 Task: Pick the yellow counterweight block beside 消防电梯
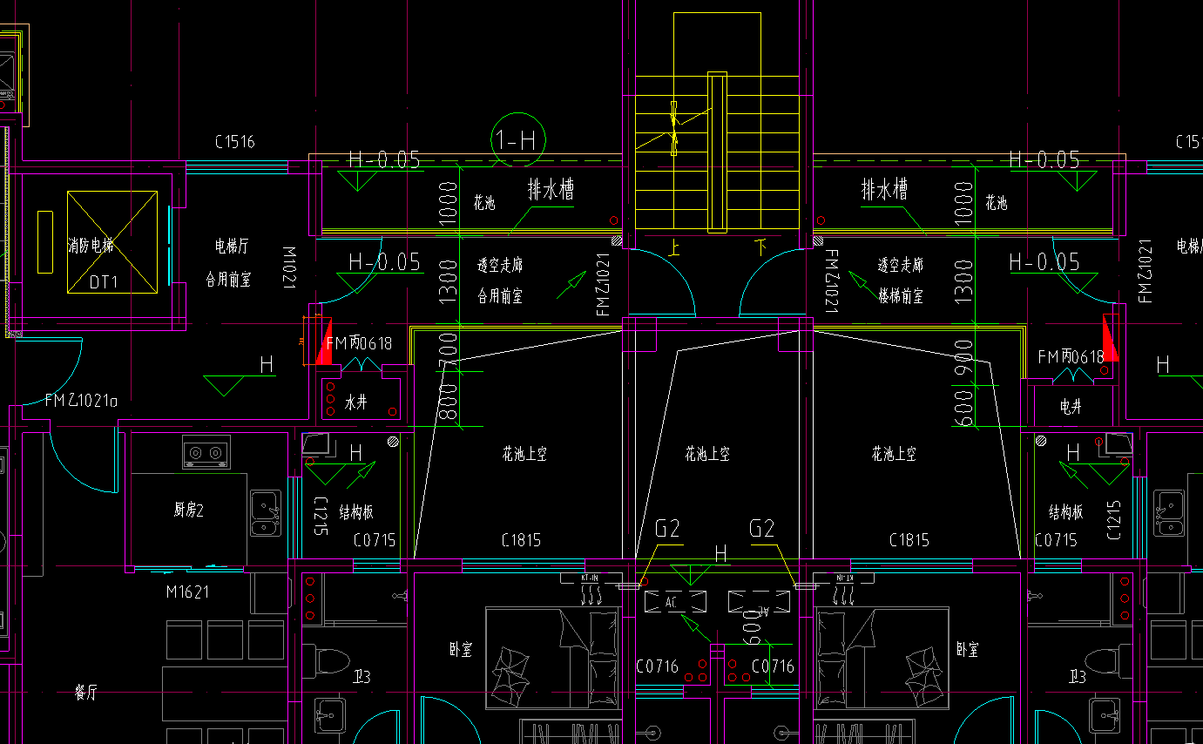click(44, 241)
